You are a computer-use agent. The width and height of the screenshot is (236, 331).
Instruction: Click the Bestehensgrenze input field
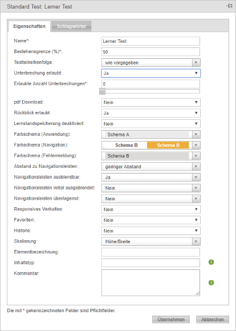click(x=150, y=52)
